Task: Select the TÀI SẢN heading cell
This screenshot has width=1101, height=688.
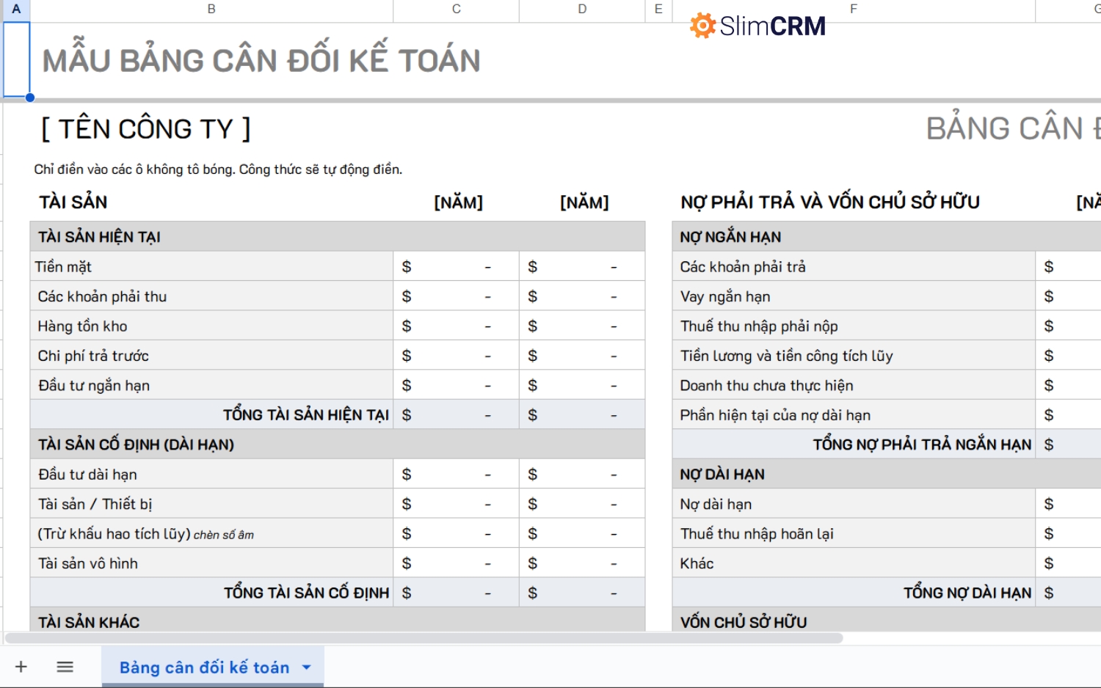Action: (73, 202)
